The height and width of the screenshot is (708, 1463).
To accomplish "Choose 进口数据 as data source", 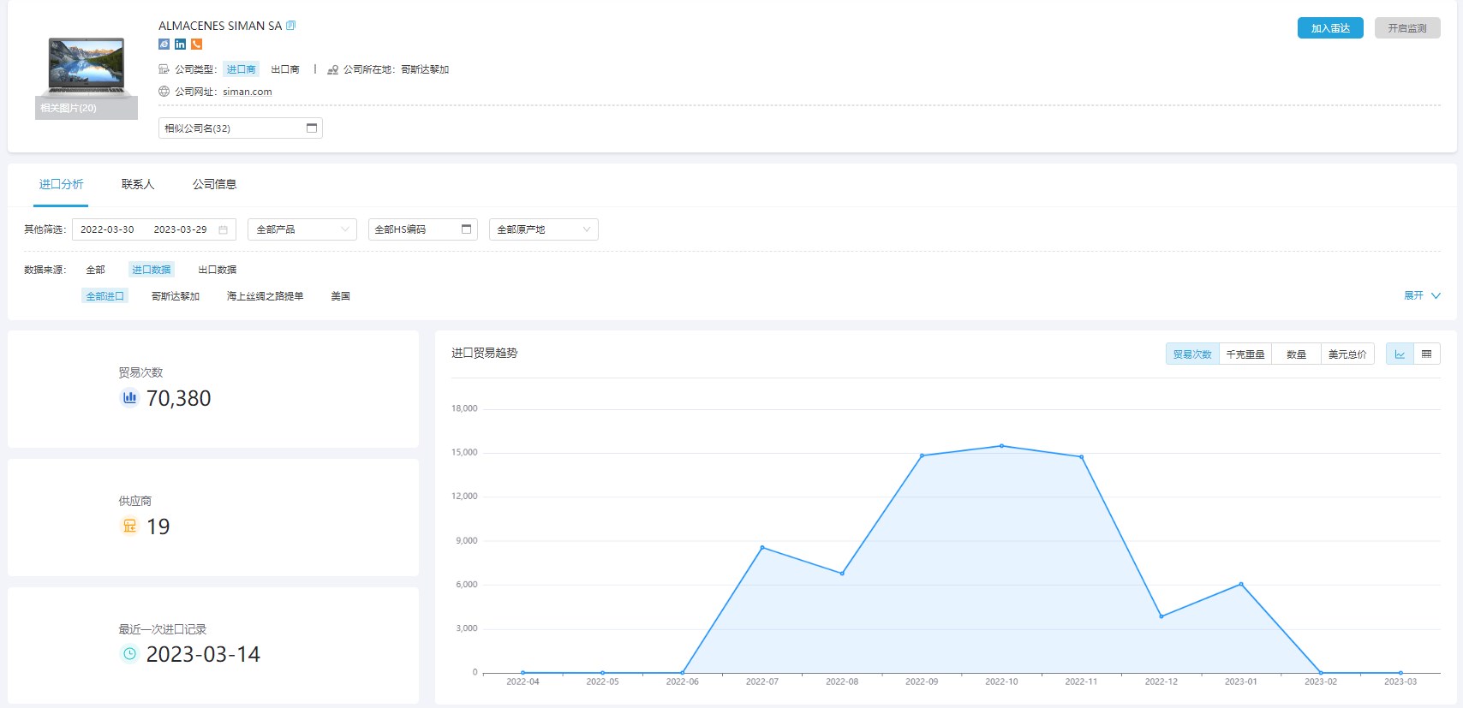I will [151, 270].
